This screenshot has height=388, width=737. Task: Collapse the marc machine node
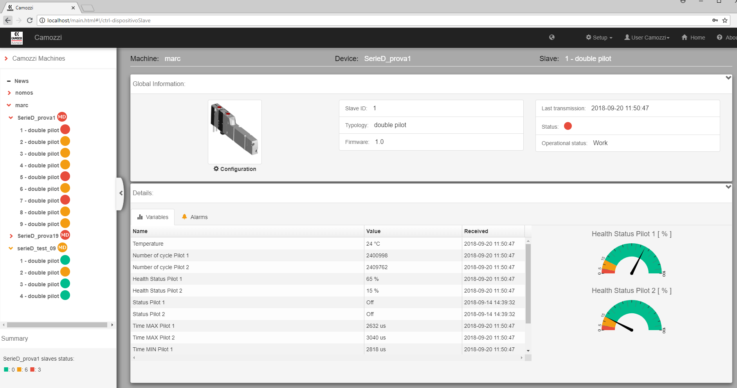point(9,105)
